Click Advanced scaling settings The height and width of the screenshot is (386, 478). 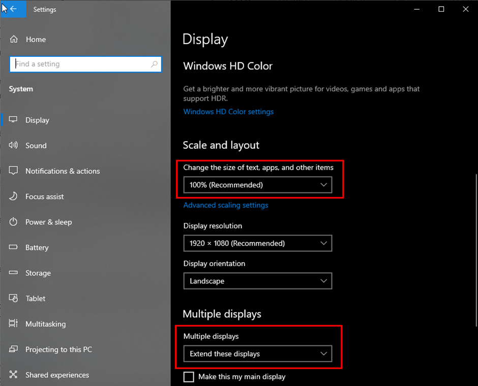point(226,205)
